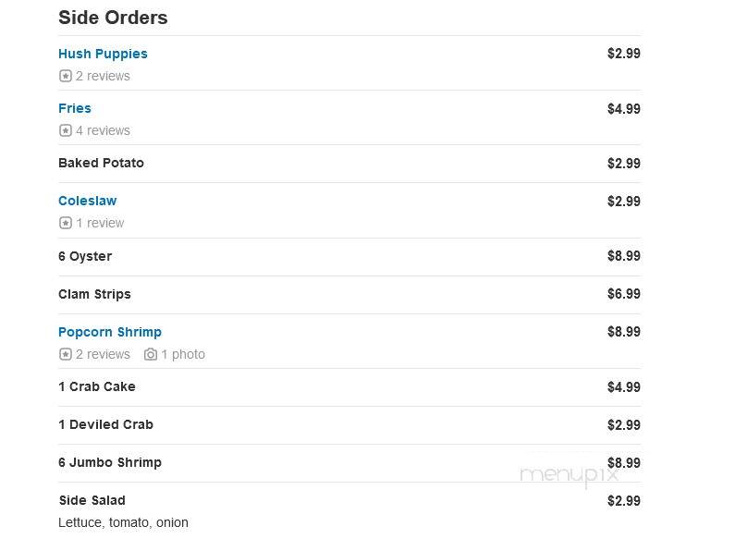Open the Popcorn Shrimp menu item link
Viewport: 735px width, 551px height.
tap(110, 332)
